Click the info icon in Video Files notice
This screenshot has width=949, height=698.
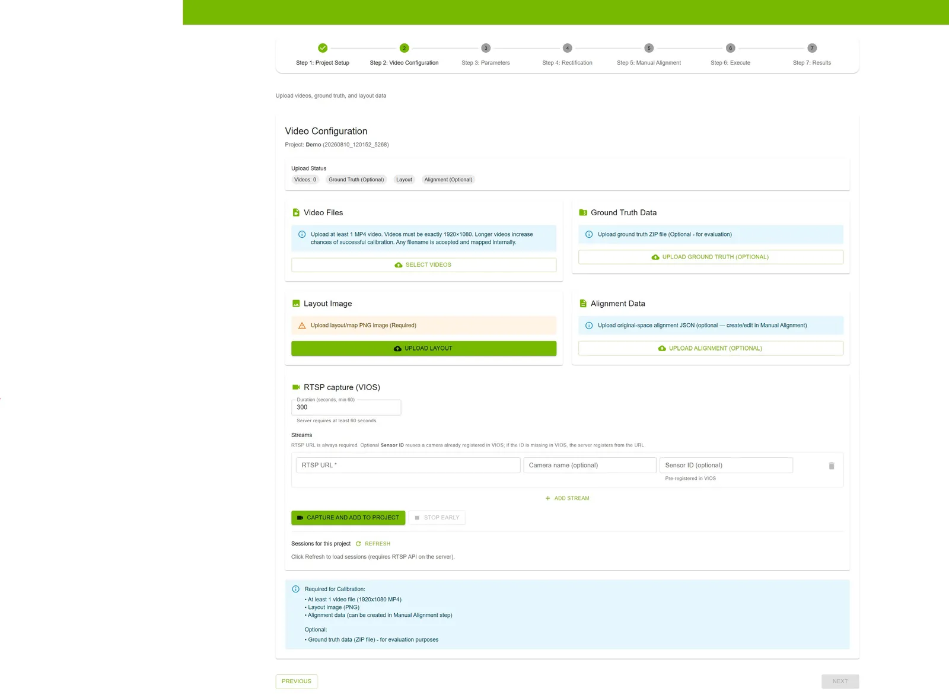click(x=302, y=234)
